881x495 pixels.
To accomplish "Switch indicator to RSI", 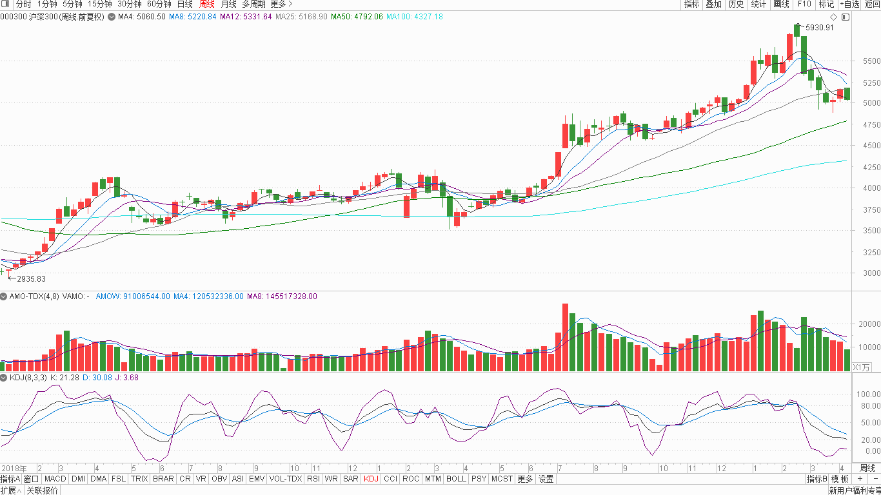I will (313, 479).
